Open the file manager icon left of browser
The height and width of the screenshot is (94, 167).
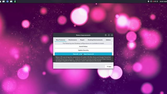coord(4,1)
